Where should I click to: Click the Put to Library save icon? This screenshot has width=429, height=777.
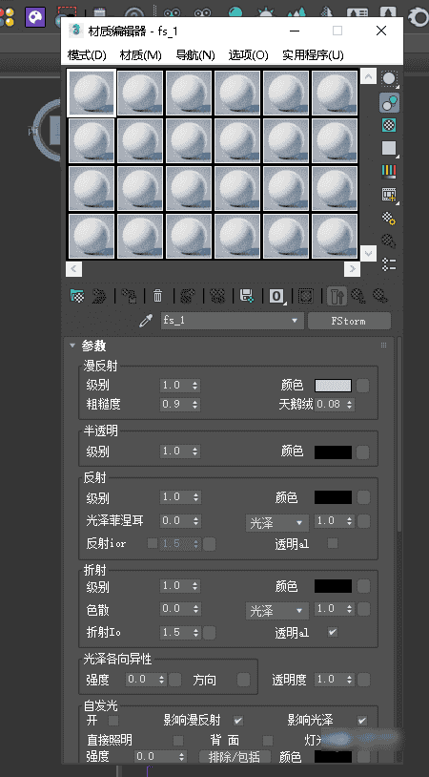[246, 296]
